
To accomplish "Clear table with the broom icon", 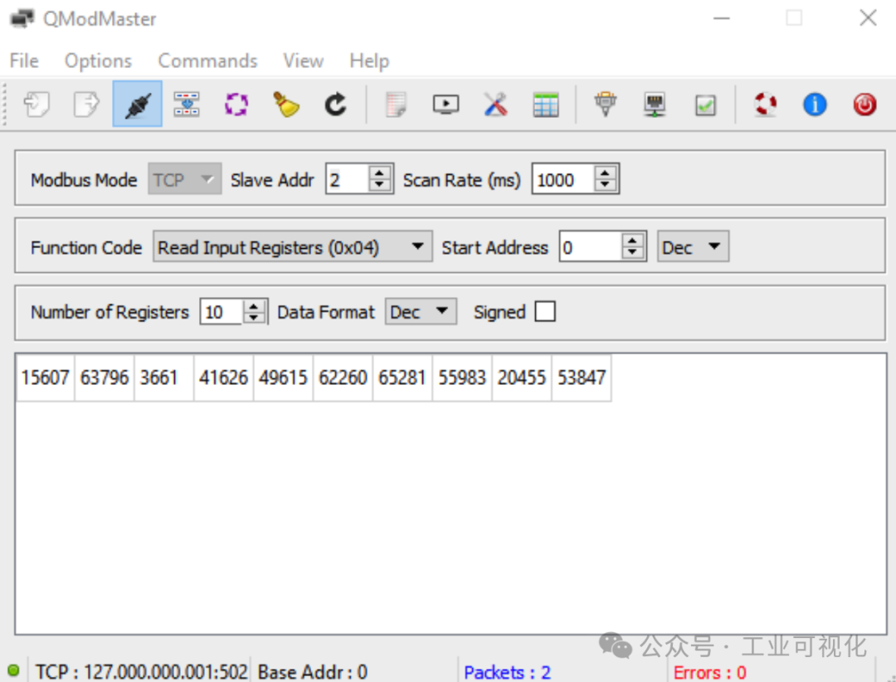I will 285,105.
